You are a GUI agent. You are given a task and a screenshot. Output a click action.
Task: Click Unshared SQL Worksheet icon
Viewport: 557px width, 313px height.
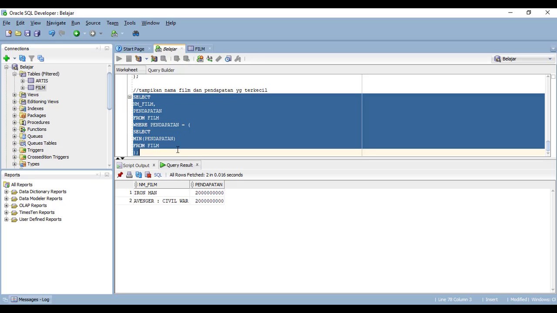(x=200, y=59)
